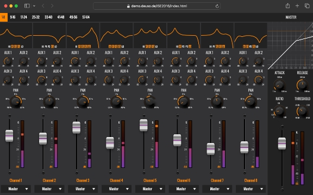Switch to the 33-40 channel tab
313x195 pixels.
click(48, 17)
